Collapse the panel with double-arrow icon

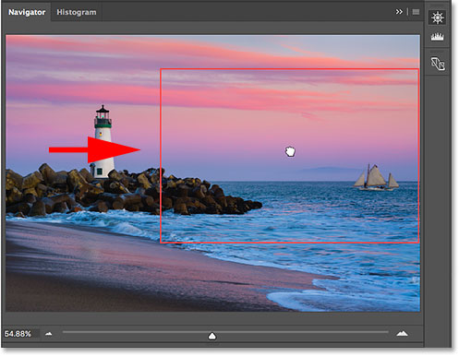coord(399,12)
